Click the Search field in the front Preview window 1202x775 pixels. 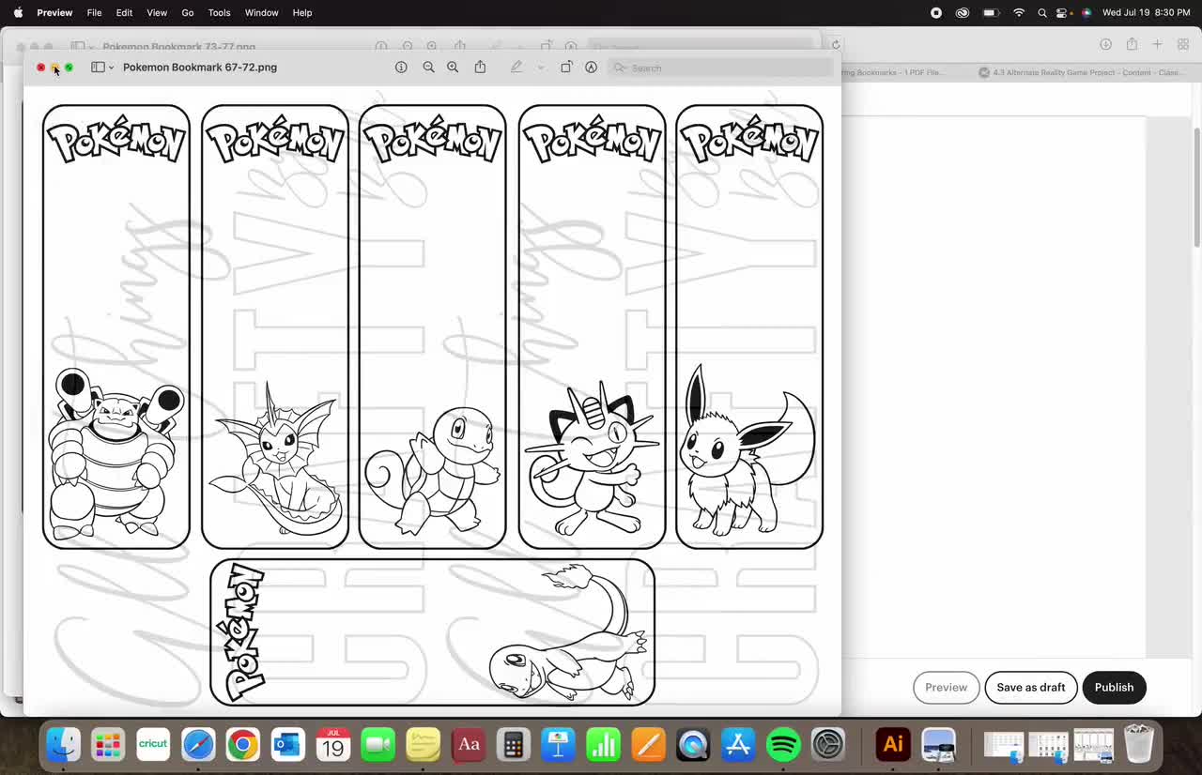click(720, 68)
